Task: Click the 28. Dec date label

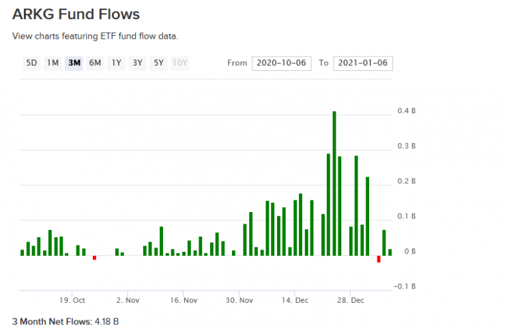Action: pyautogui.click(x=351, y=301)
